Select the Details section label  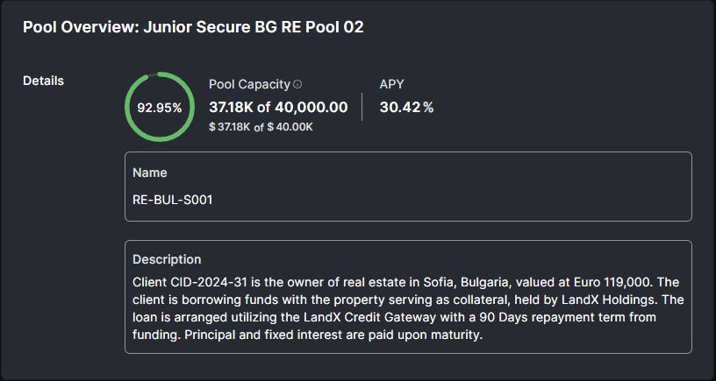point(43,81)
